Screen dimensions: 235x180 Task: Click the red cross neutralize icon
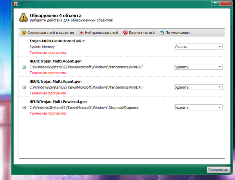[x=81, y=33]
